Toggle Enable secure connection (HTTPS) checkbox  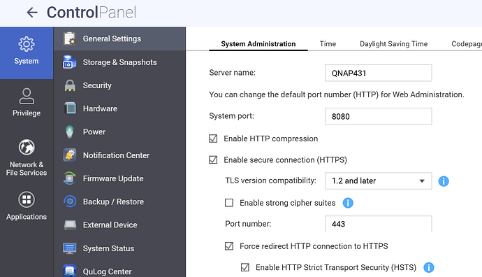pos(213,159)
